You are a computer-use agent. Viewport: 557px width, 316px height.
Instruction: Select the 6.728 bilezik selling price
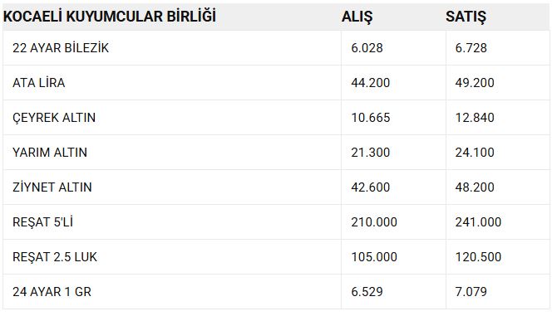click(x=471, y=48)
